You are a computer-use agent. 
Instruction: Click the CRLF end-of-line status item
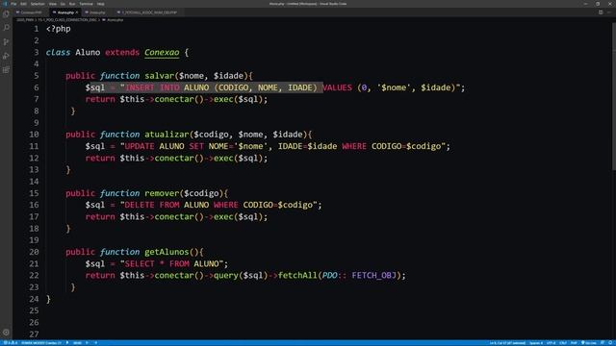click(x=563, y=343)
